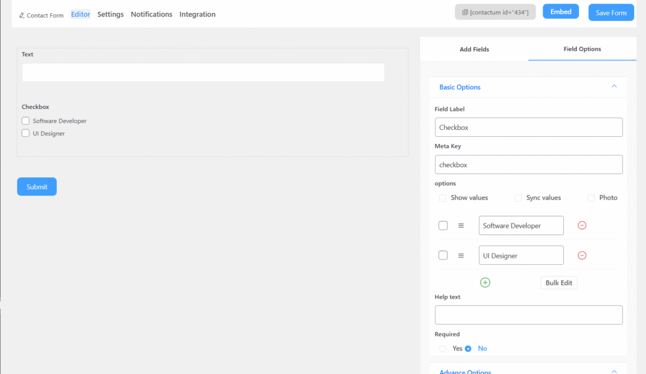The image size is (646, 374).
Task: Toggle the Sync values checkbox
Action: (519, 198)
